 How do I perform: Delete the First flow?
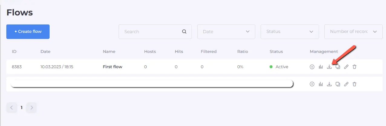pos(355,67)
